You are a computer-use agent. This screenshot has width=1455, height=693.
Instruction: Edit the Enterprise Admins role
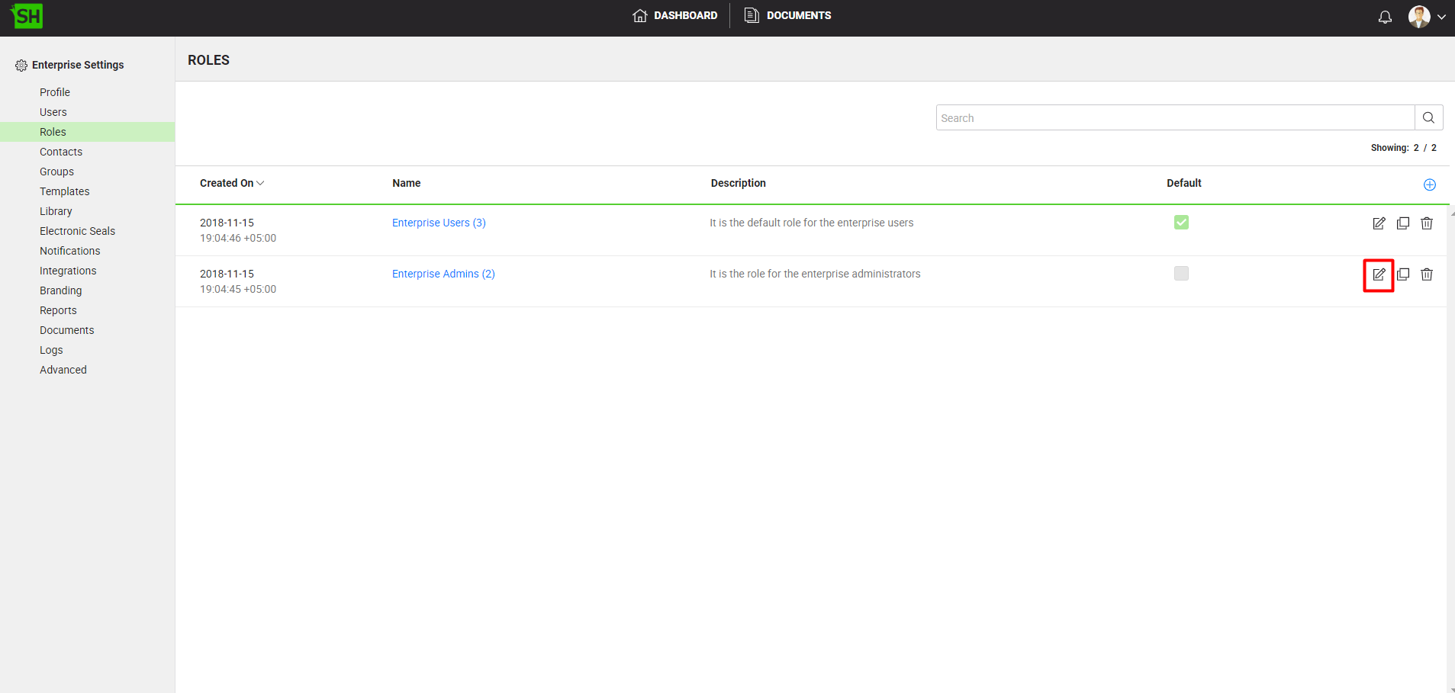1379,274
